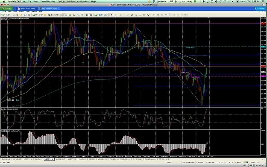Switch to the EURJPY,H1 chart tab

pos(38,159)
